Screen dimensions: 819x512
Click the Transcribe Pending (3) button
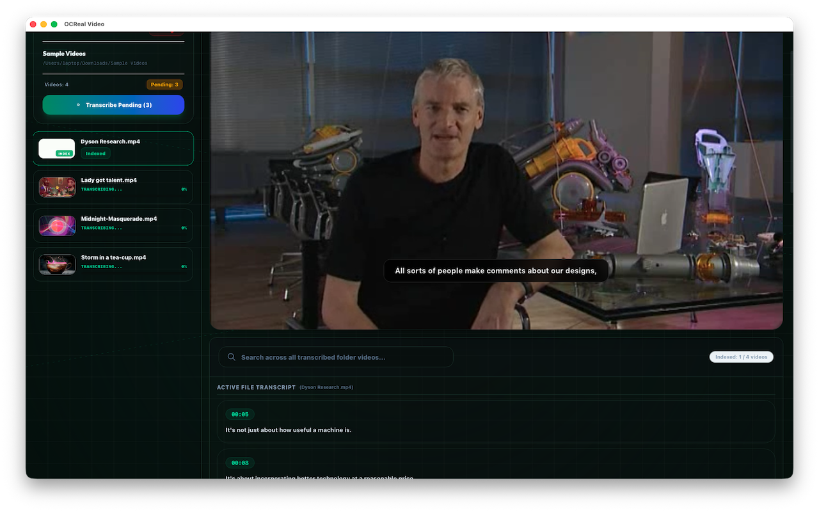click(x=113, y=105)
